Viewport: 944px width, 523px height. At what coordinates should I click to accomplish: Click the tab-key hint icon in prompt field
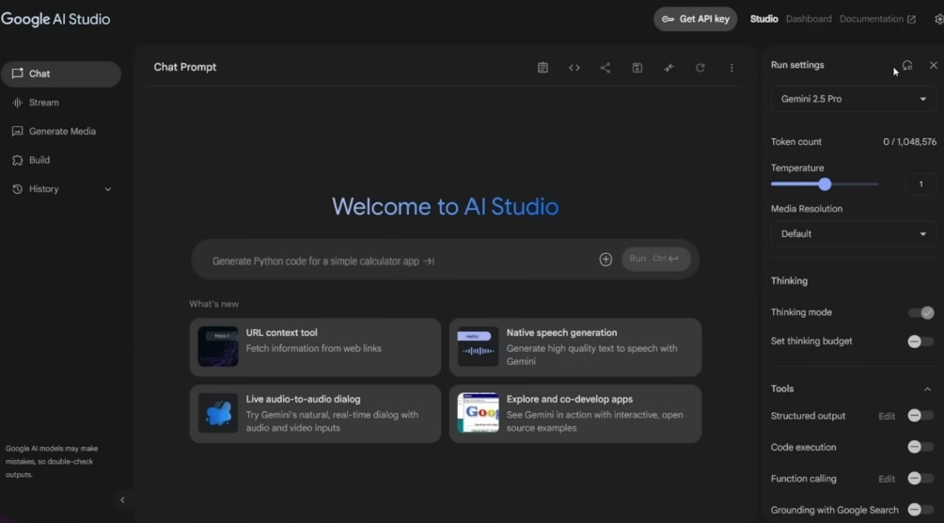429,261
